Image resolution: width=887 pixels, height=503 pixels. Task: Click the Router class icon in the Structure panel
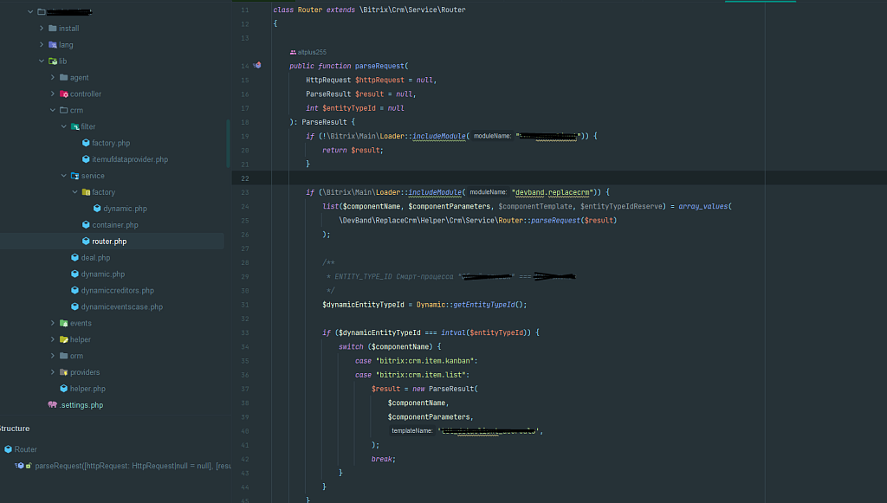coord(9,448)
